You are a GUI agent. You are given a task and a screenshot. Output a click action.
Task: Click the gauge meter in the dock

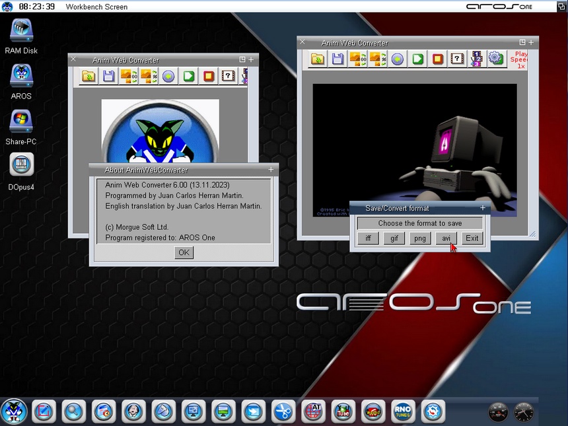pos(498,412)
